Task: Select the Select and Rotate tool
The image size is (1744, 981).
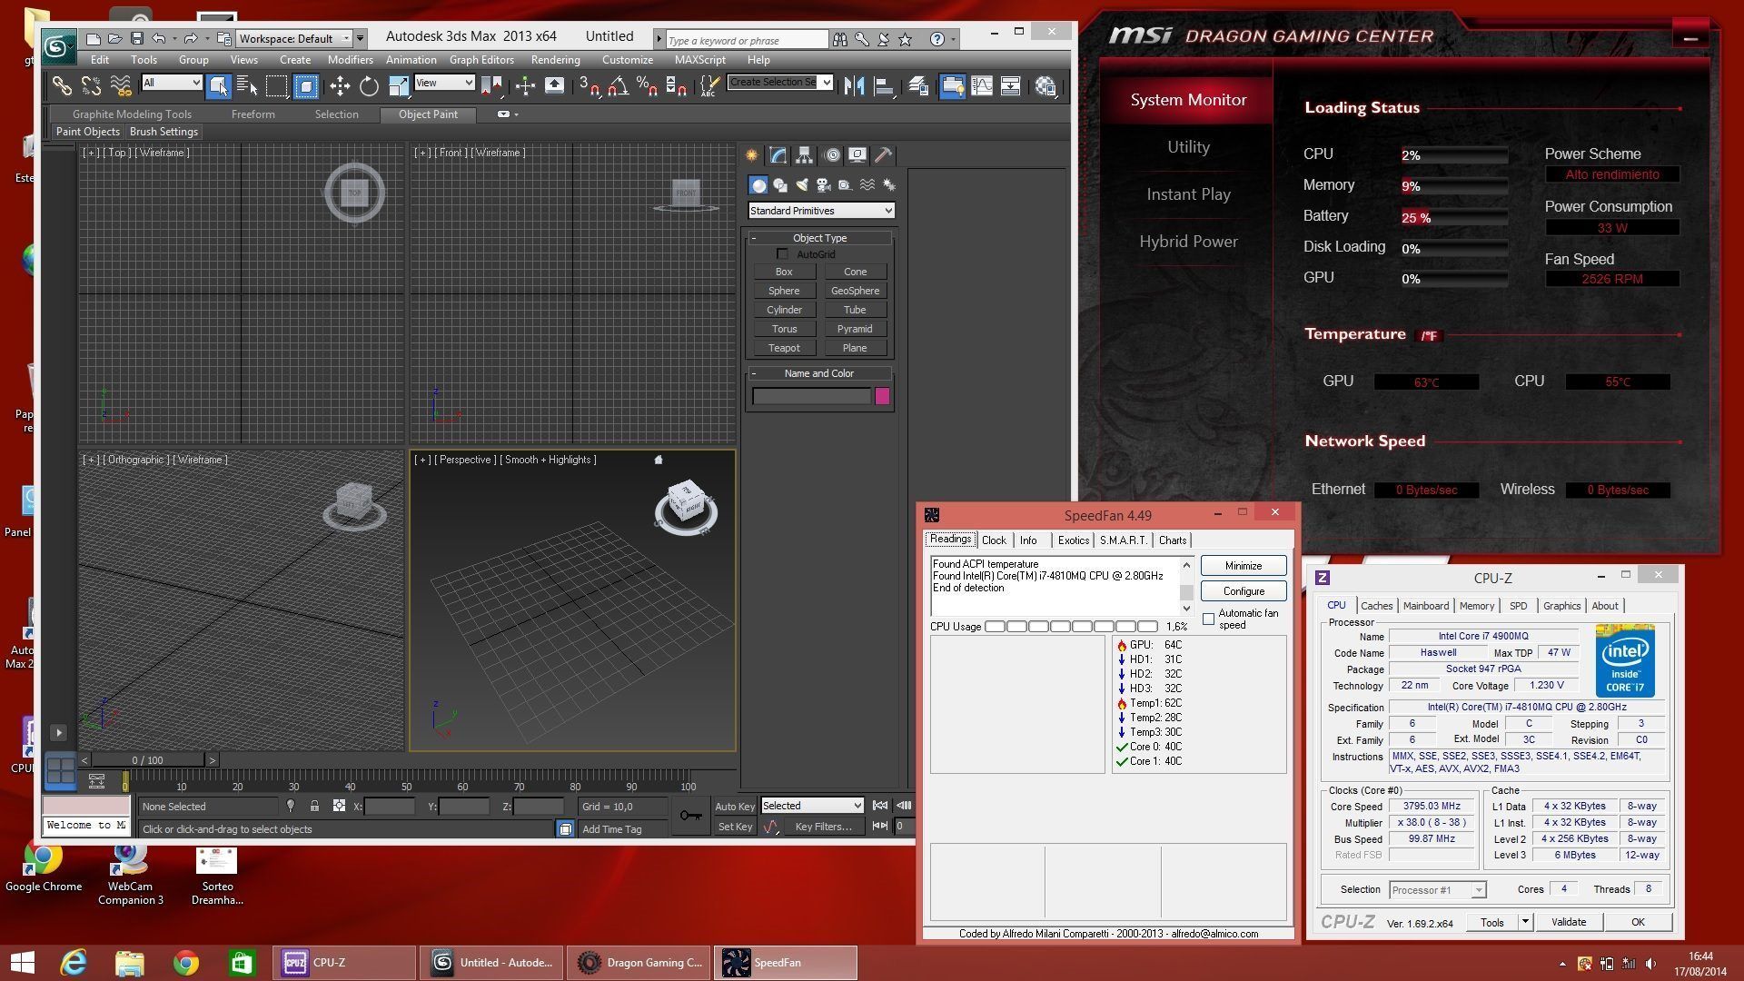Action: (369, 86)
